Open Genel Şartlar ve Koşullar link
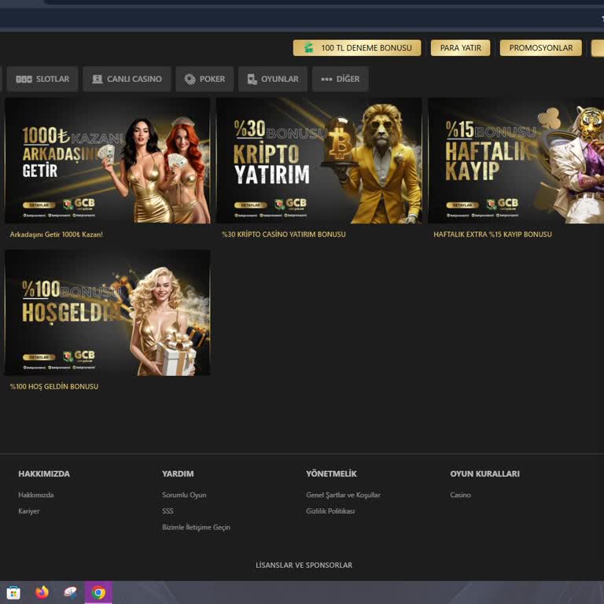Viewport: 604px width, 604px height. (x=343, y=495)
